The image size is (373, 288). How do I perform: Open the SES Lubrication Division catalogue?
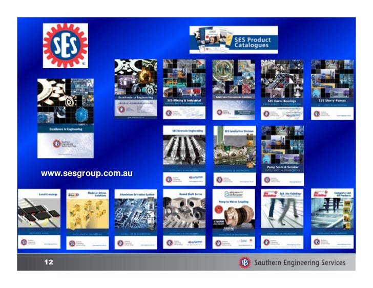pyautogui.click(x=235, y=156)
